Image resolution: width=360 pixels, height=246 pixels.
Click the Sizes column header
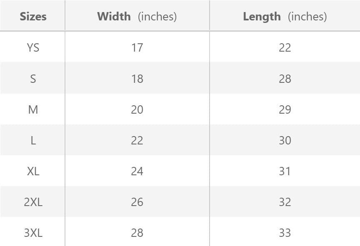pos(33,17)
